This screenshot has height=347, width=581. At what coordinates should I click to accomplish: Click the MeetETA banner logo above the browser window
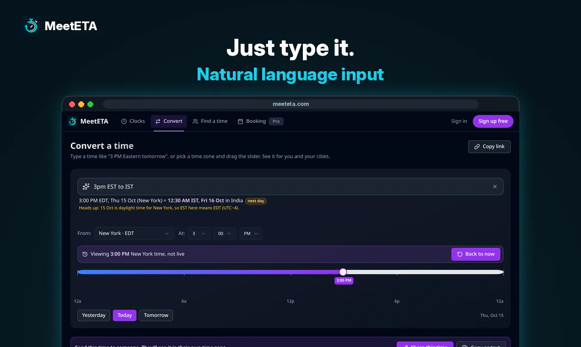tap(60, 26)
